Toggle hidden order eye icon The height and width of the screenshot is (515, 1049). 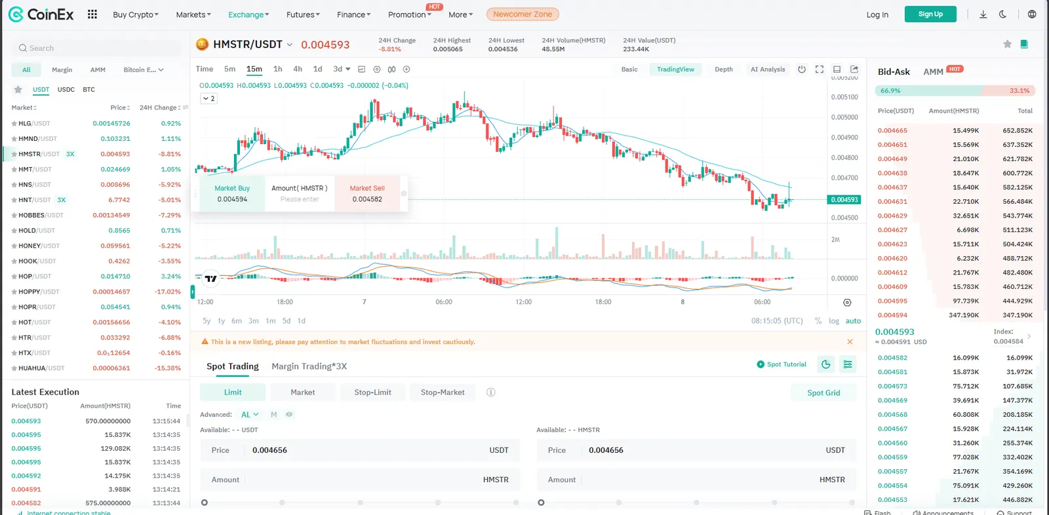[x=289, y=415]
